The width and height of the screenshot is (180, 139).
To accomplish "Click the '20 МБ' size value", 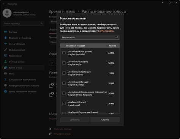I will pos(111,103).
